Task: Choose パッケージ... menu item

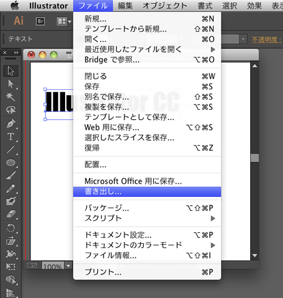Action: point(147,208)
